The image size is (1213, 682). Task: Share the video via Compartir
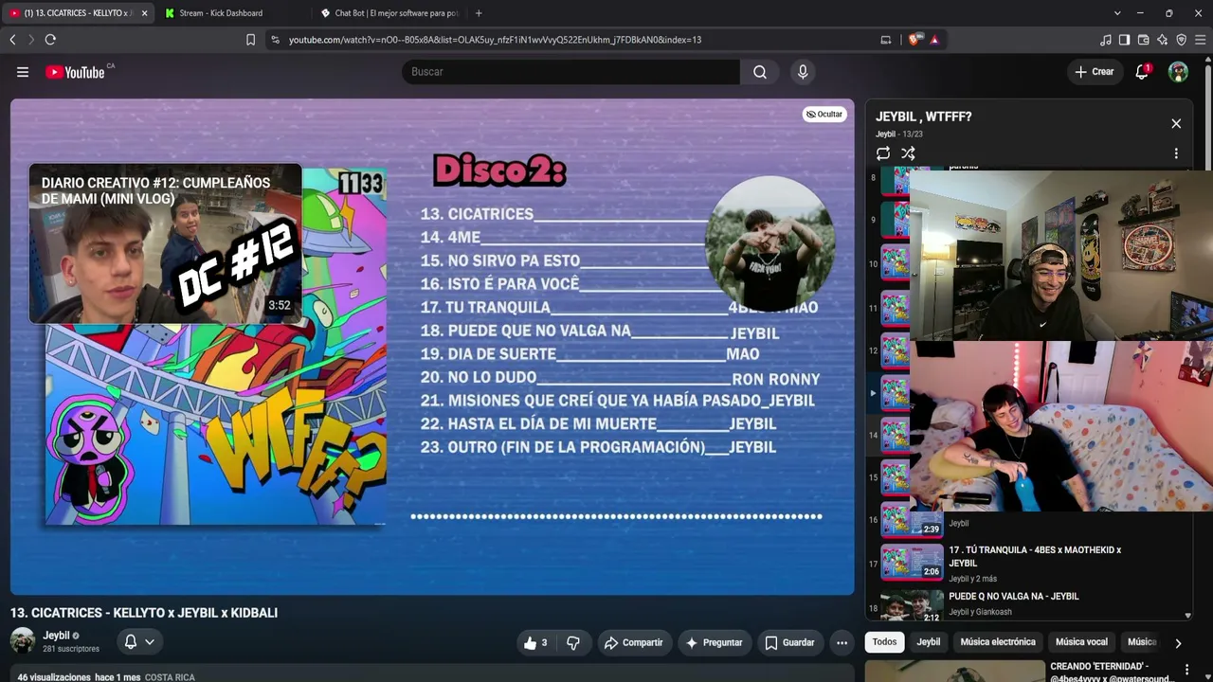point(633,642)
